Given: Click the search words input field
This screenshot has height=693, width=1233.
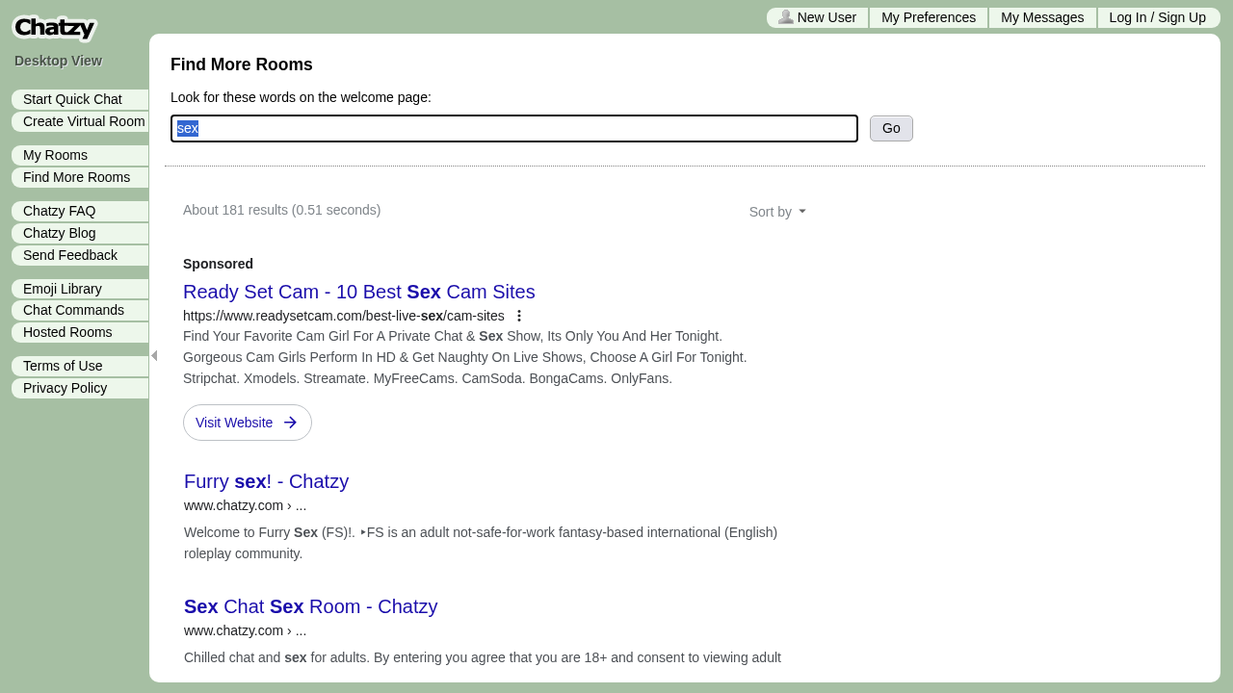Looking at the screenshot, I should pos(514,128).
